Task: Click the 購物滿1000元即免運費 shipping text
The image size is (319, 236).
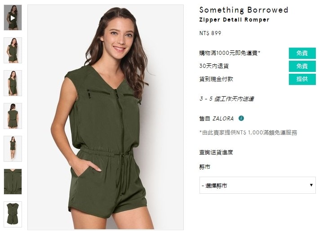Action: (230, 53)
